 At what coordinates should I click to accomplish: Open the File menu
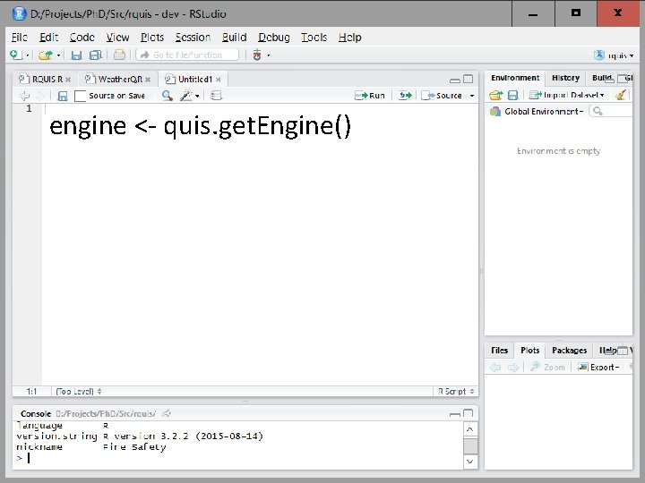(x=20, y=38)
